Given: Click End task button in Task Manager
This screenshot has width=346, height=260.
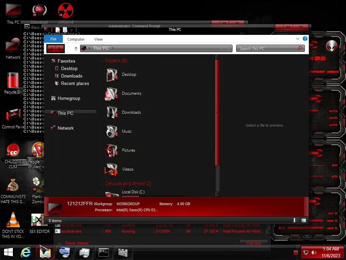Looking at the screenshot, I should click(x=254, y=243).
